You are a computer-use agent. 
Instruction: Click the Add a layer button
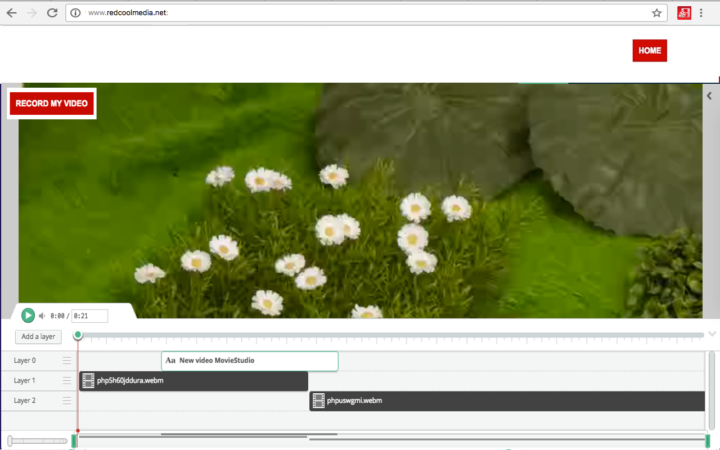(38, 337)
